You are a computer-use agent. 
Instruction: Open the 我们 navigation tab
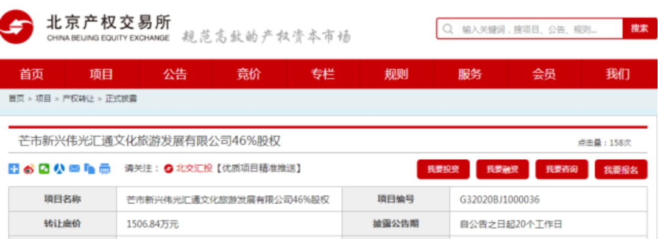(618, 74)
